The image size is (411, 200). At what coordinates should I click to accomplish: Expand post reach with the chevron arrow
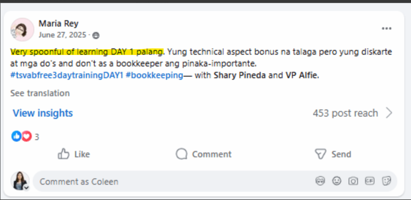389,113
